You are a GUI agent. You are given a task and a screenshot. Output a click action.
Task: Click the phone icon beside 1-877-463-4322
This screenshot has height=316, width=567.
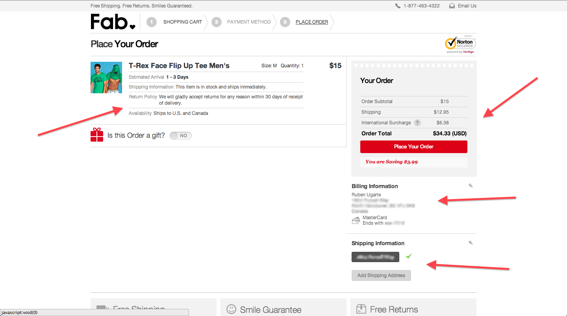(398, 6)
